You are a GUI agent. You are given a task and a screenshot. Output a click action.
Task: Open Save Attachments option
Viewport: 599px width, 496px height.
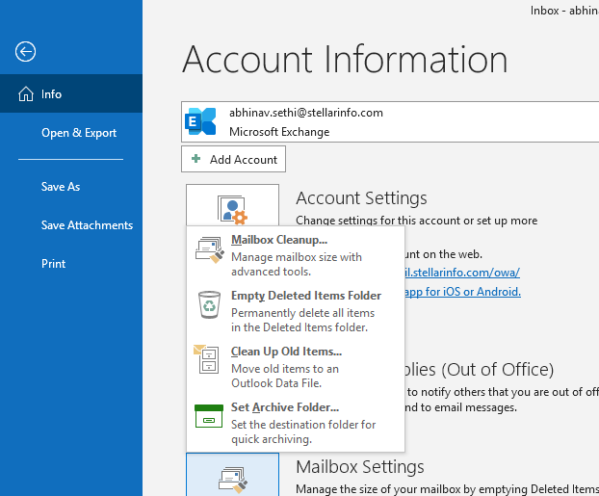click(87, 225)
